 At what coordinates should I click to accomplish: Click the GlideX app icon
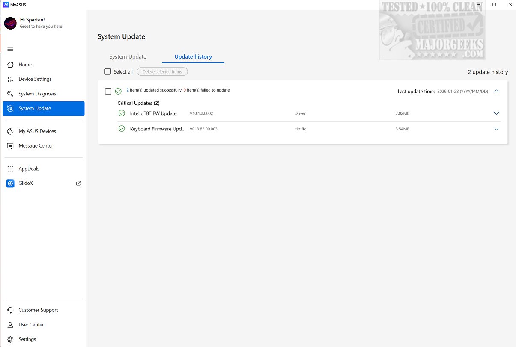coord(10,184)
